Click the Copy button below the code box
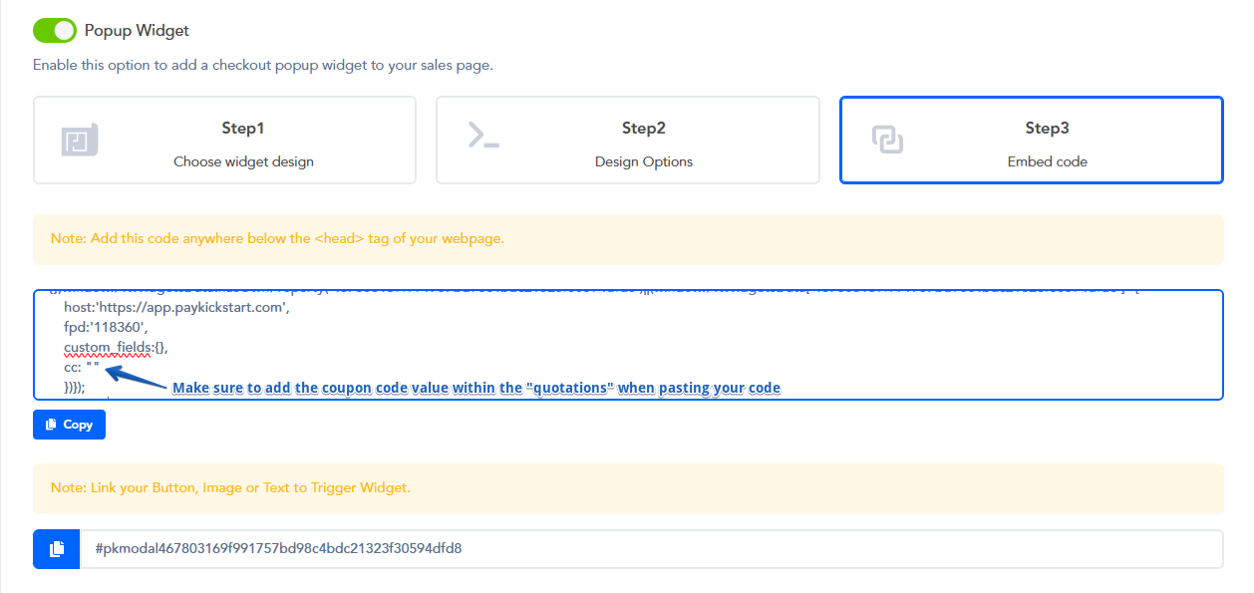This screenshot has width=1254, height=593. 69,425
